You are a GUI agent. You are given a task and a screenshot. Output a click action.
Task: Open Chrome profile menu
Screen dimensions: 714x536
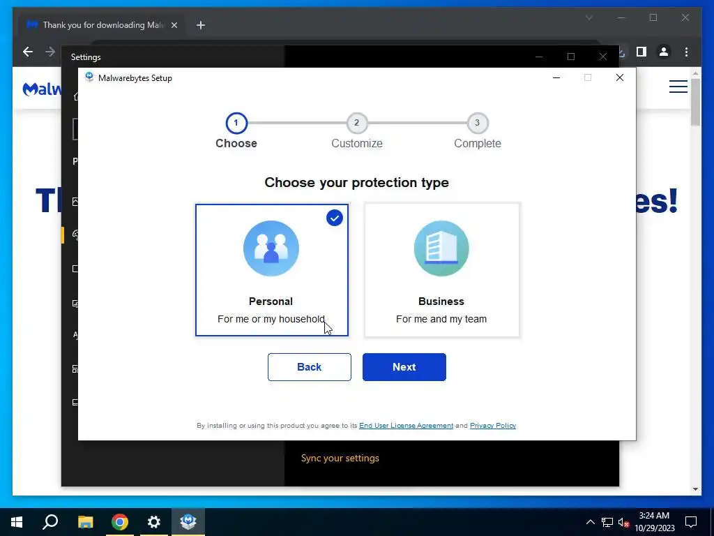click(664, 52)
